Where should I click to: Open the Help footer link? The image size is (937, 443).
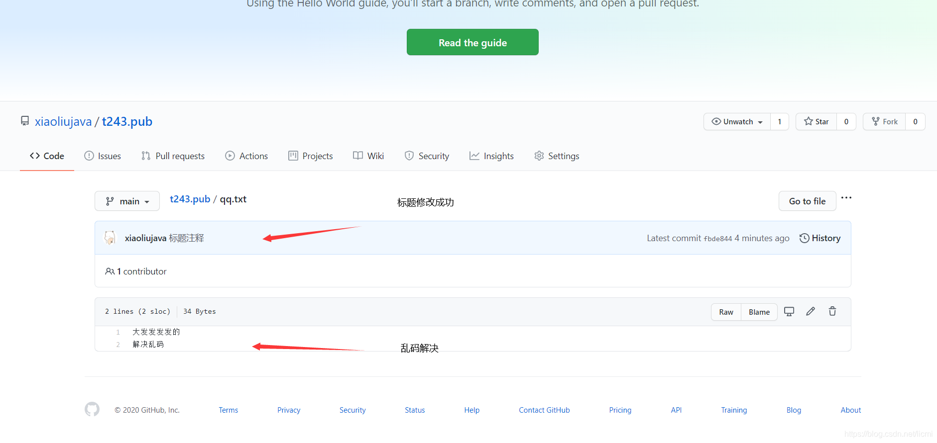(472, 410)
